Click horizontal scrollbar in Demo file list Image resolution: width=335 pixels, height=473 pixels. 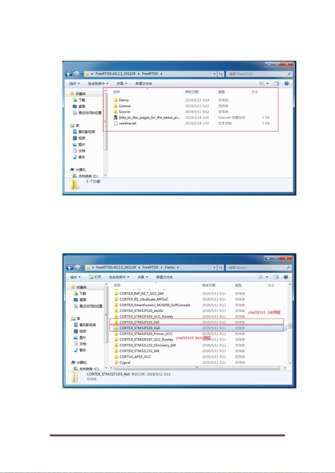pyautogui.click(x=196, y=368)
